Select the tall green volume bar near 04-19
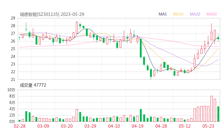This screenshot has width=223, height=133. tap(141, 115)
